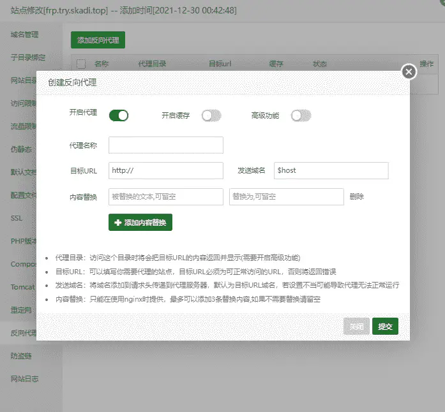Click the 创建反向代理 dialog title

coord(72,82)
